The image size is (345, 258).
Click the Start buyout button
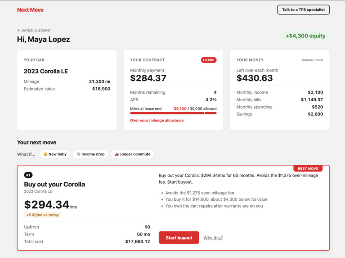coord(179,237)
